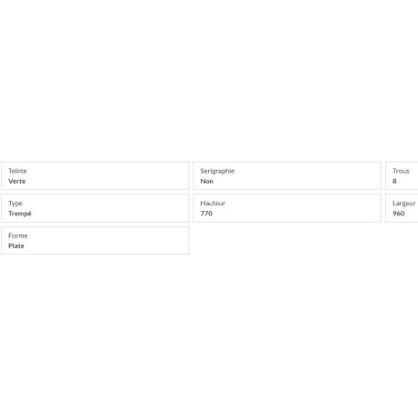Select the Non value under Serigraphie

pyautogui.click(x=207, y=181)
